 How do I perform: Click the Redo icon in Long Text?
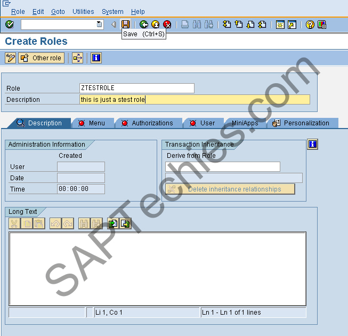pyautogui.click(x=68, y=223)
